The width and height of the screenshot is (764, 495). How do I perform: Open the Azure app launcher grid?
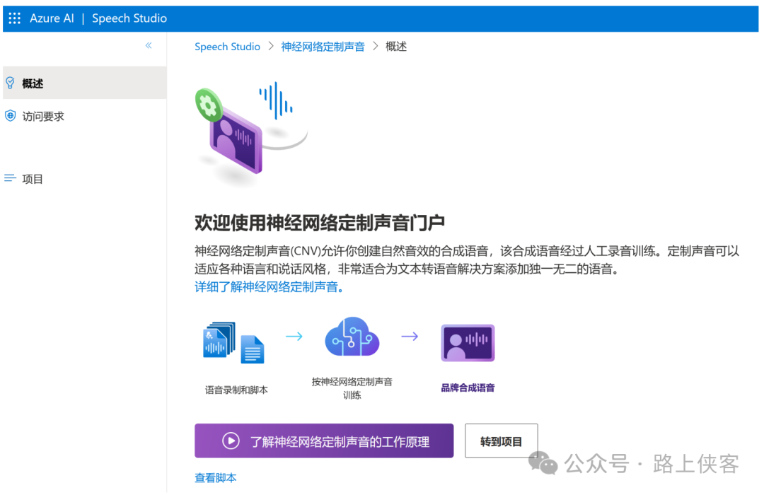[15, 18]
